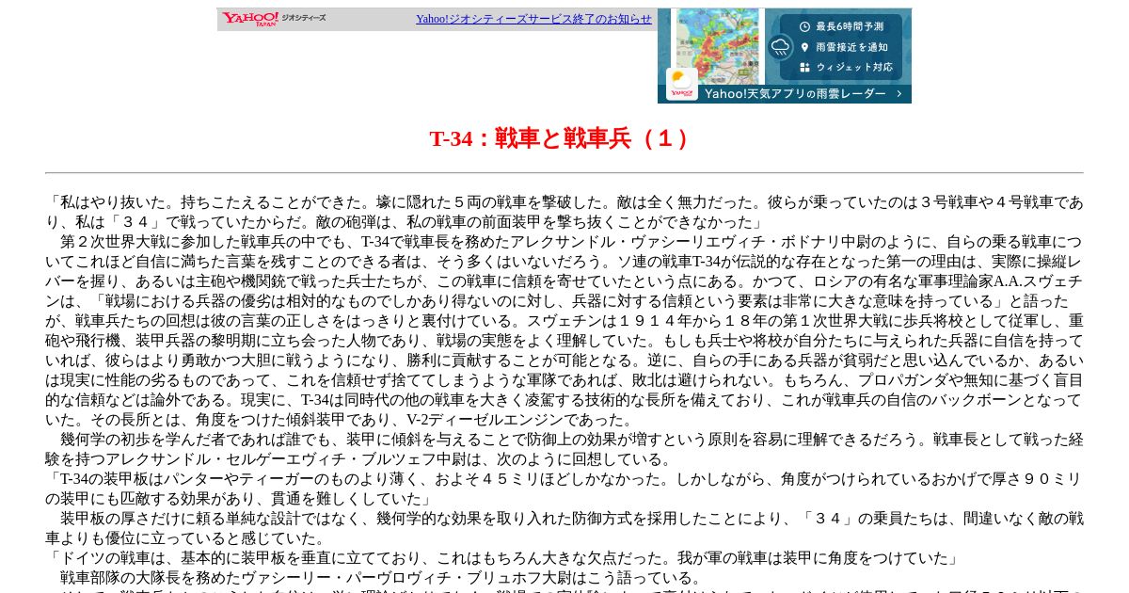Click the rain cloud icon in ad
The width and height of the screenshot is (1129, 593).
pyautogui.click(x=780, y=46)
